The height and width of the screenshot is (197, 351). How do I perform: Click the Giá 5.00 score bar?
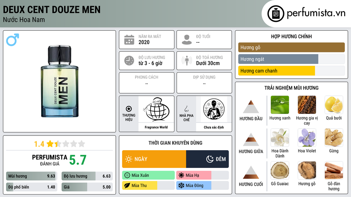click(87, 187)
